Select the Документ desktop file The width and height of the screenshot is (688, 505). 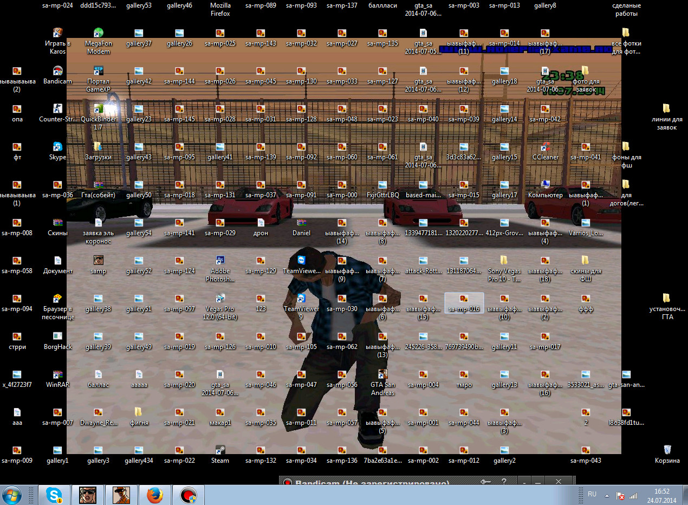(57, 264)
